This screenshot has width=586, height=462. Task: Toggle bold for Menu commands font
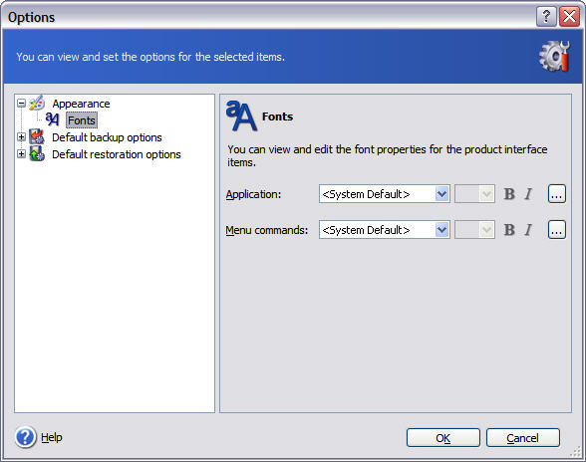click(x=509, y=230)
